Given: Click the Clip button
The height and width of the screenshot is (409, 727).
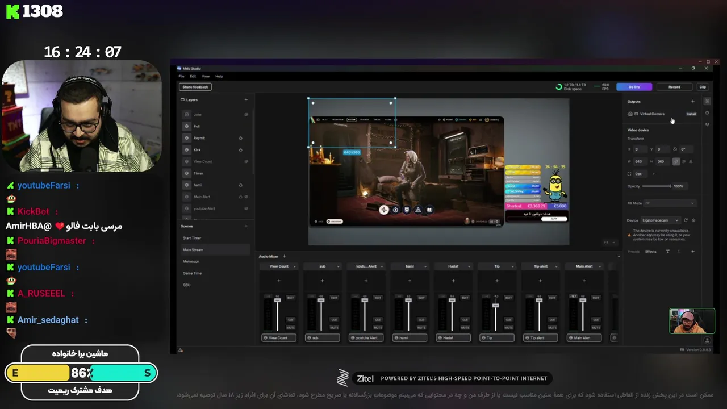Looking at the screenshot, I should (x=703, y=87).
